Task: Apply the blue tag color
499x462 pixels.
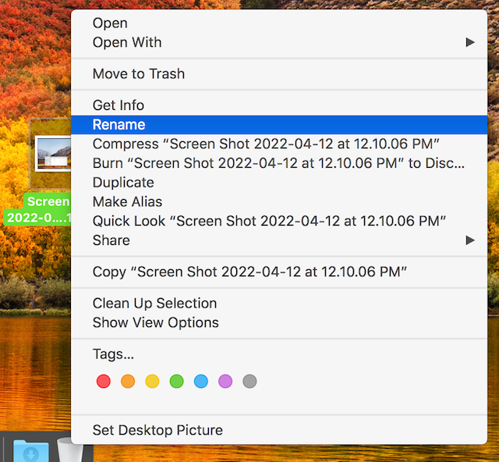Action: (200, 382)
